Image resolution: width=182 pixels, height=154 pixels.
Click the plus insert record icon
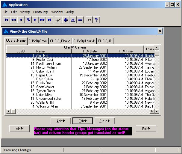[66, 20]
